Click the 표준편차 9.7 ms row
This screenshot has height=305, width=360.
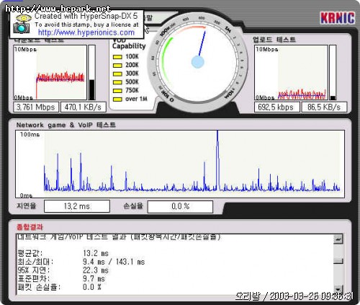[61, 278]
